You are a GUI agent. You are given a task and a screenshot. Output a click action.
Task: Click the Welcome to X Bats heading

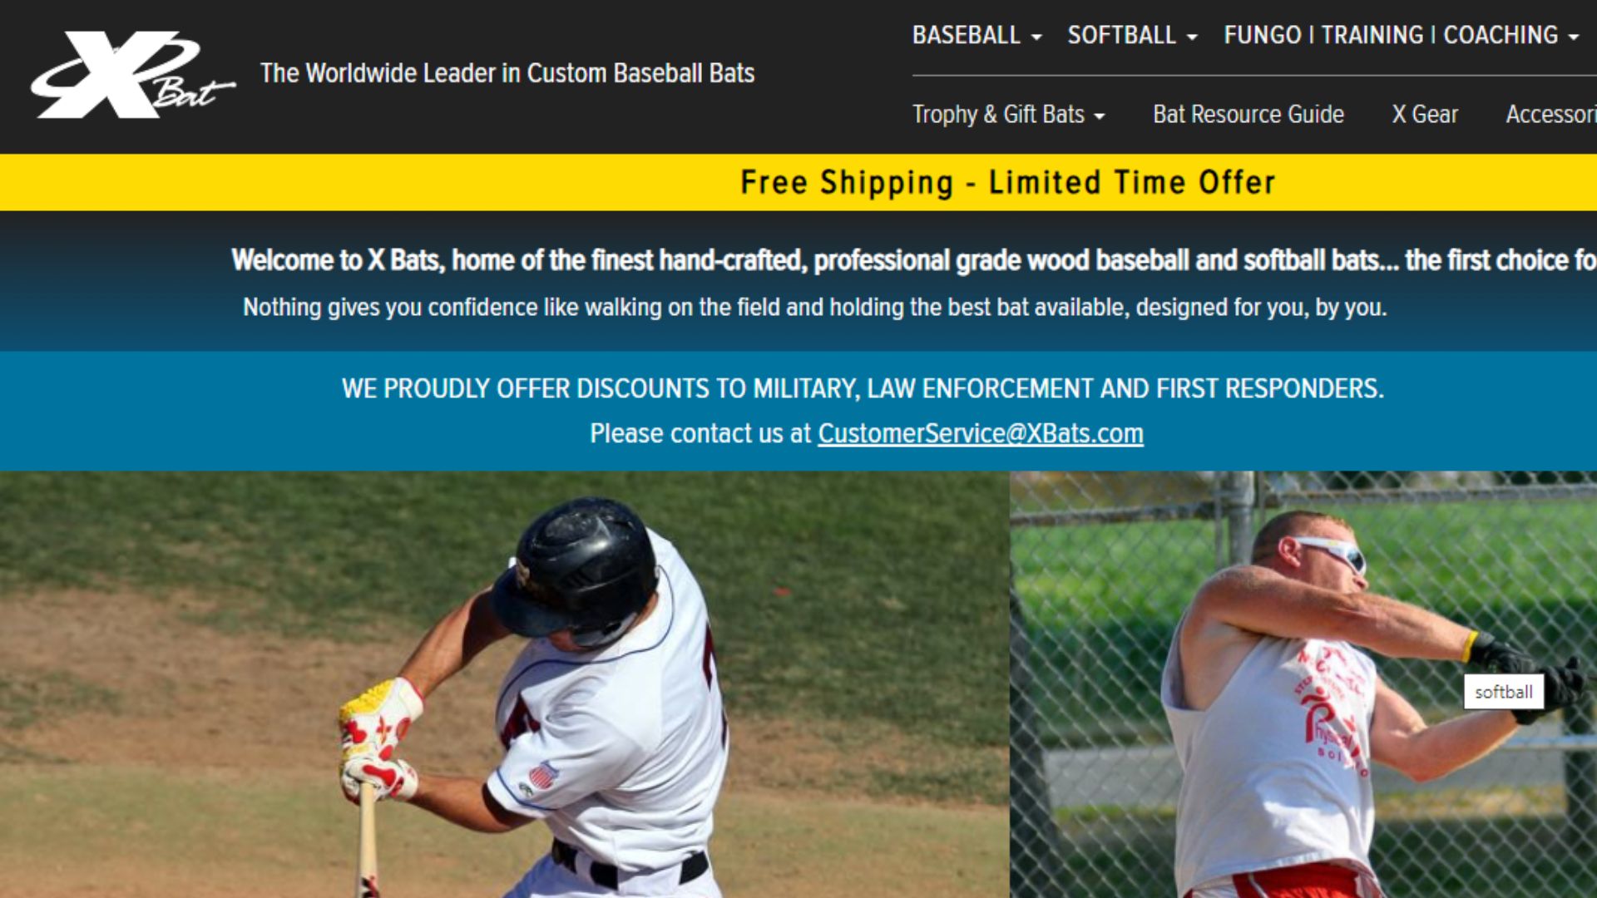pos(913,260)
